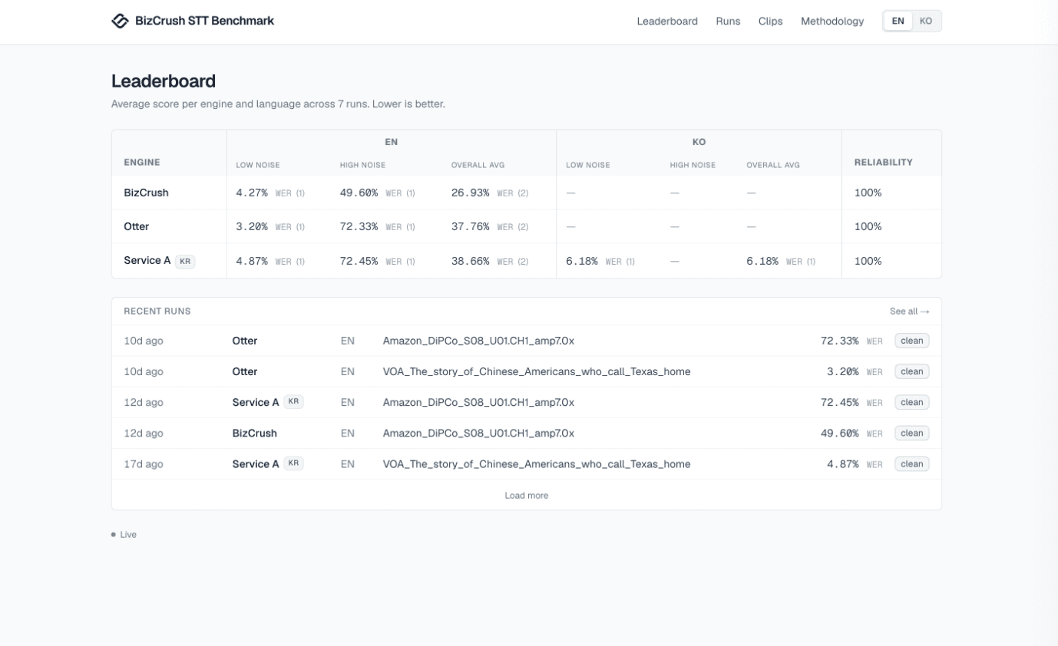
Task: Click the 100% reliability value for Otter
Action: point(868,226)
